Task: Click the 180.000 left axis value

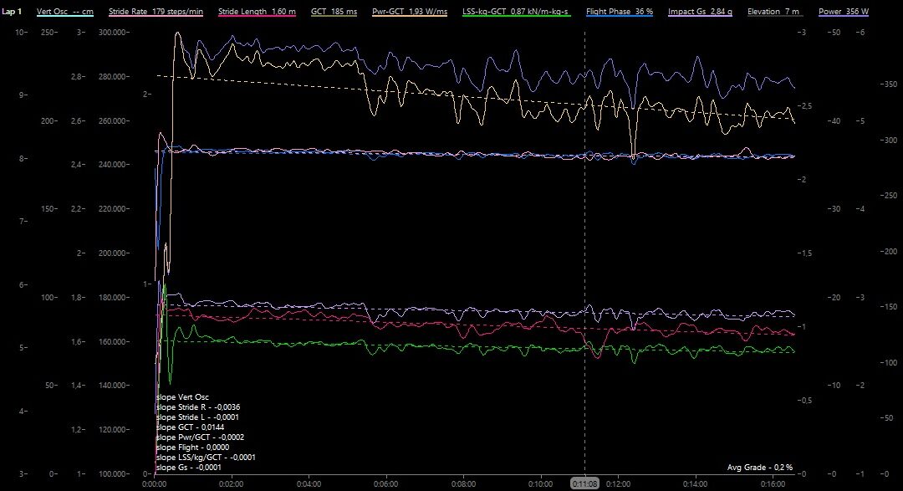Action: click(114, 298)
